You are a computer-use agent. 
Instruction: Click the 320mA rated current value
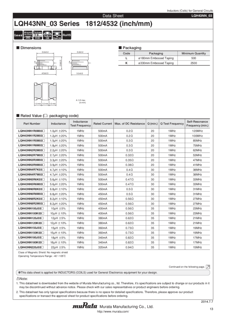click(x=103, y=247)
